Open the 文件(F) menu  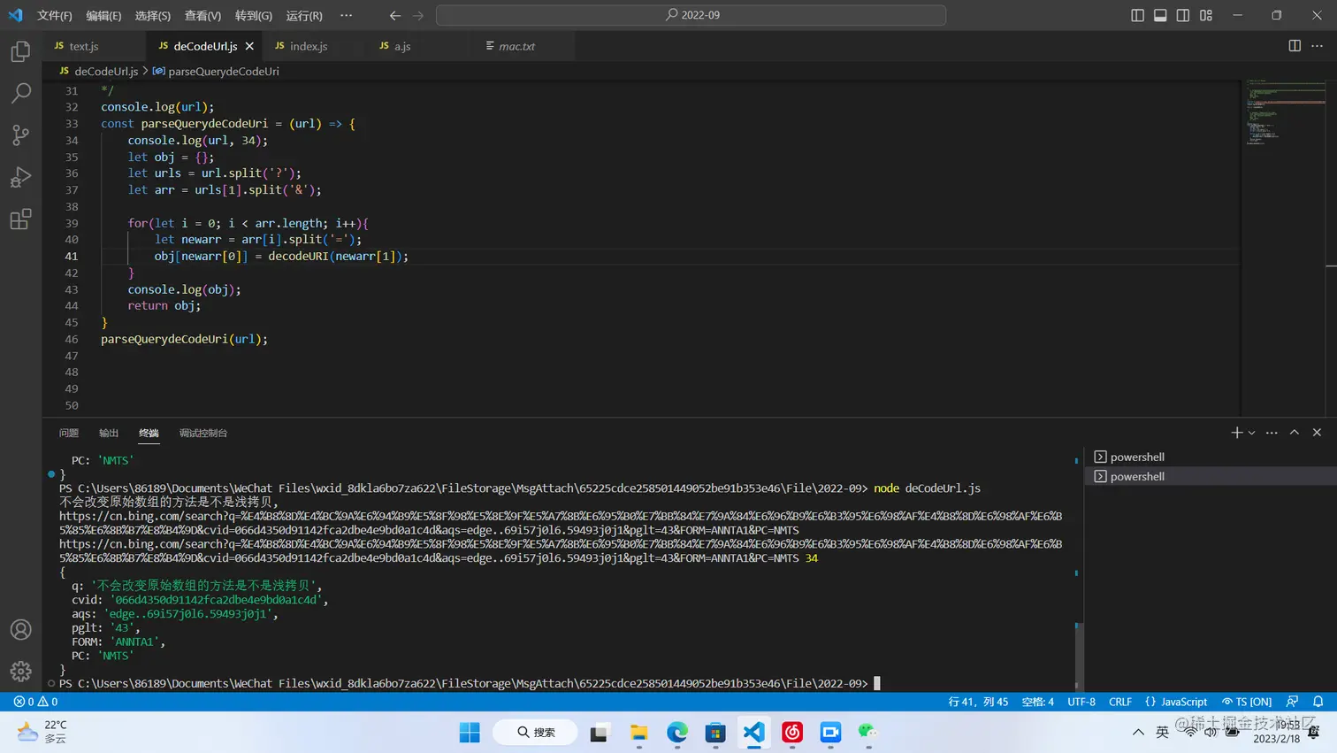[55, 16]
